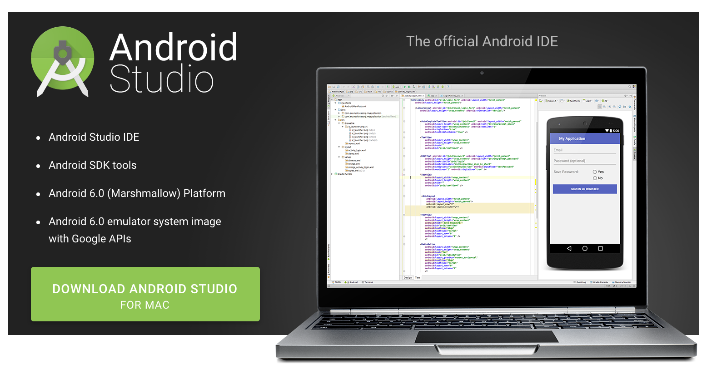Open the Nexus 5 device dropdown
This screenshot has height=374, width=717.
pos(553,101)
